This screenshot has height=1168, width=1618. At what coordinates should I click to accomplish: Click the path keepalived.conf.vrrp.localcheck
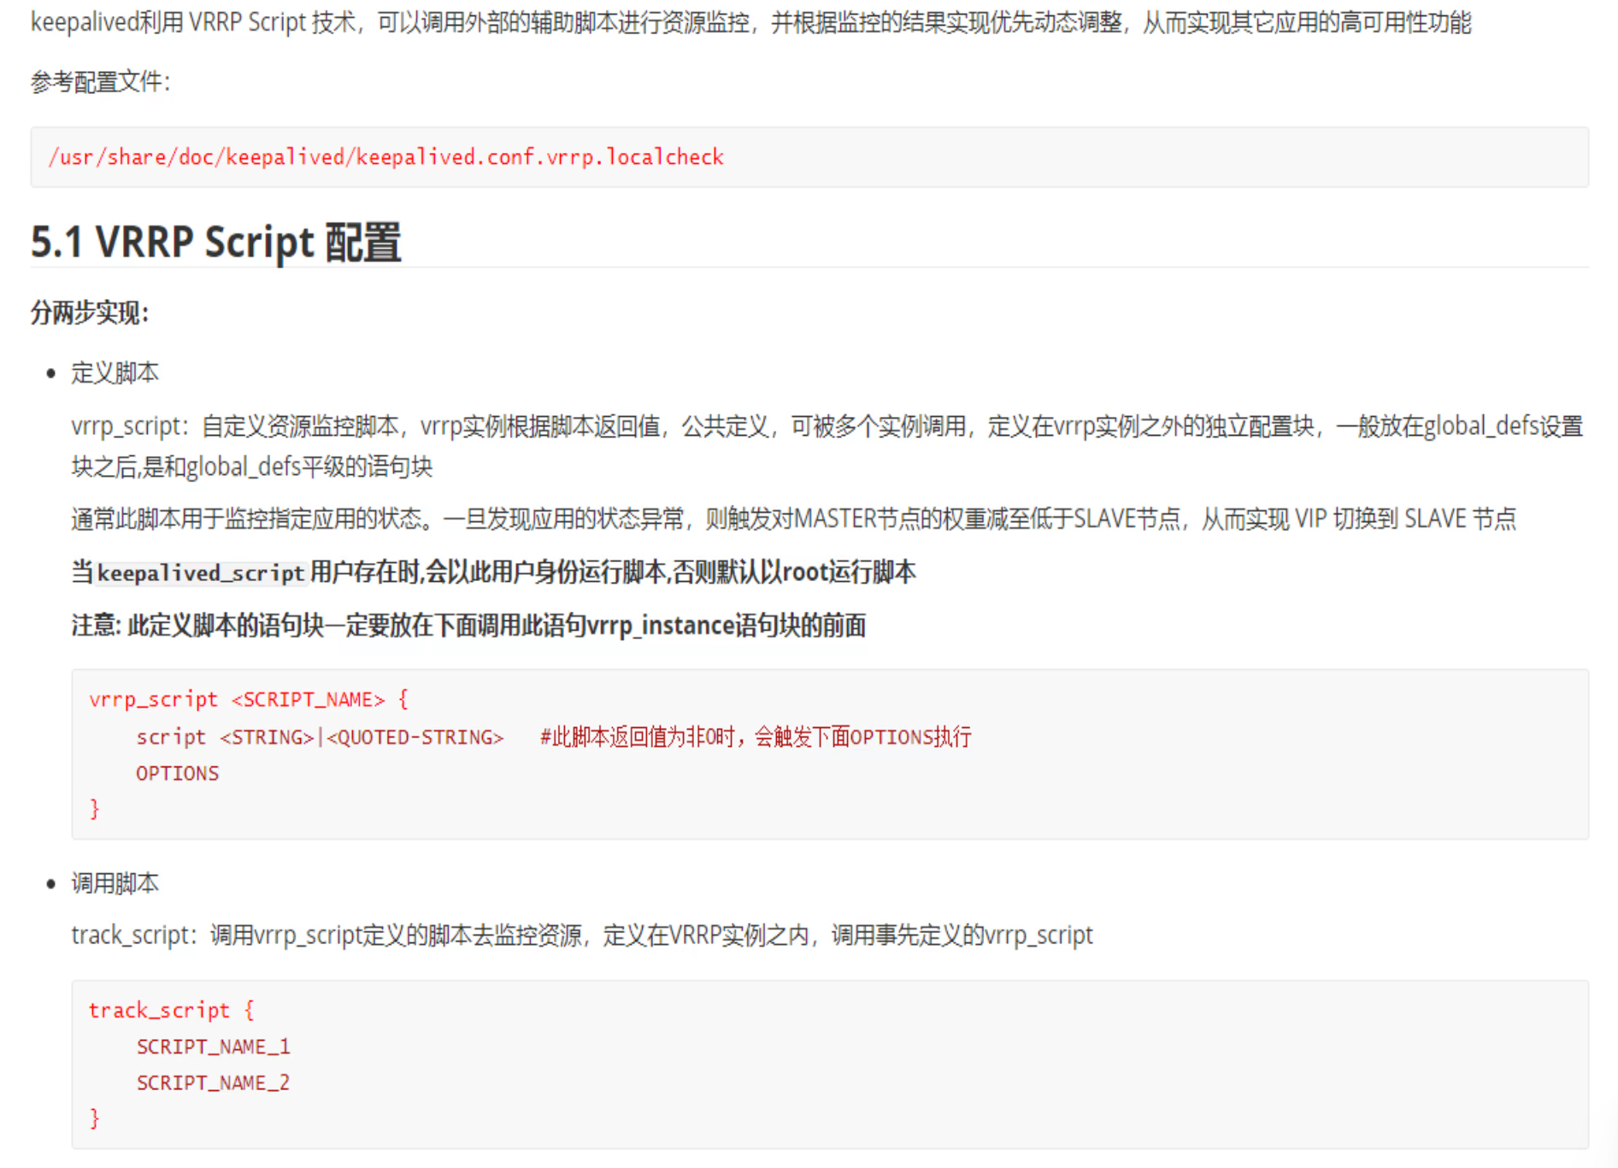[x=386, y=156]
